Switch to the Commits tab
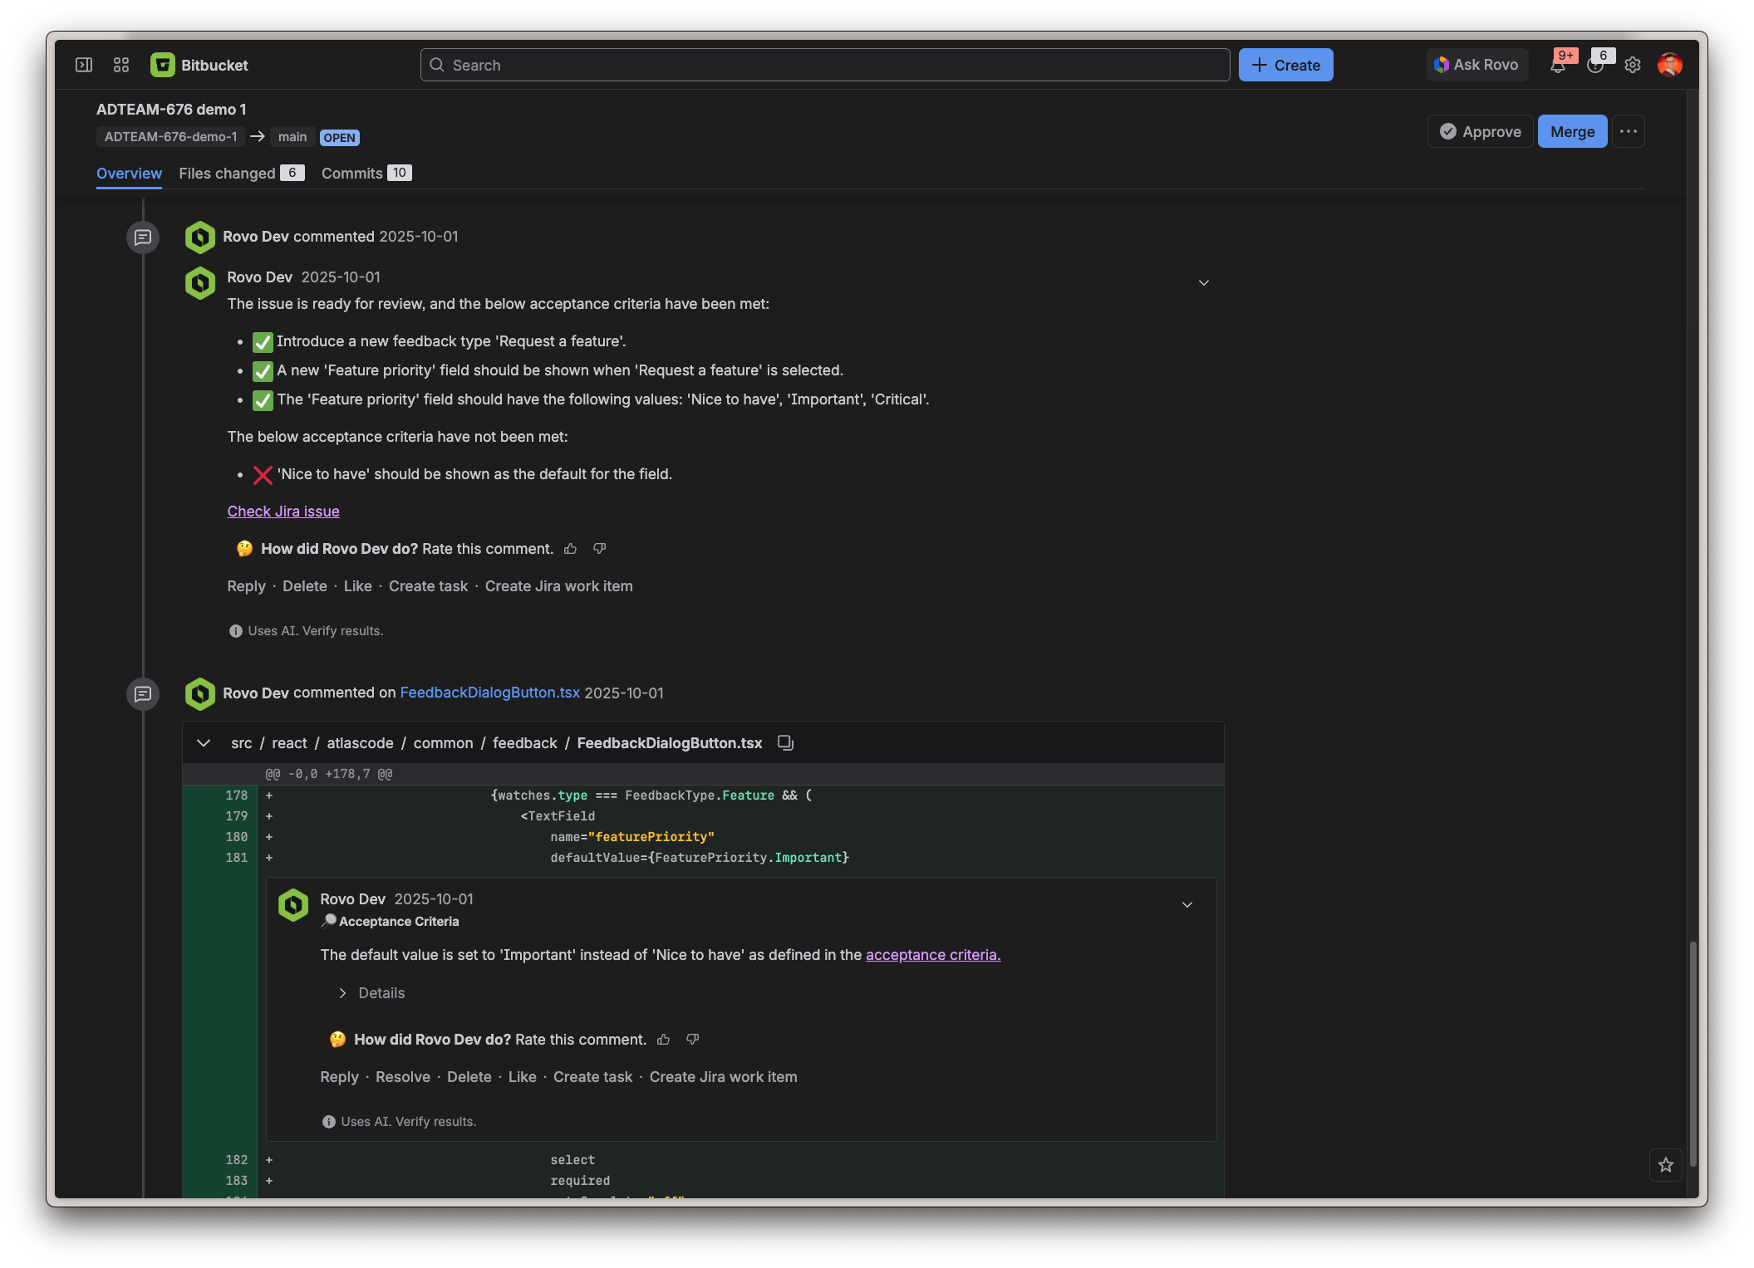This screenshot has height=1268, width=1754. 352,174
